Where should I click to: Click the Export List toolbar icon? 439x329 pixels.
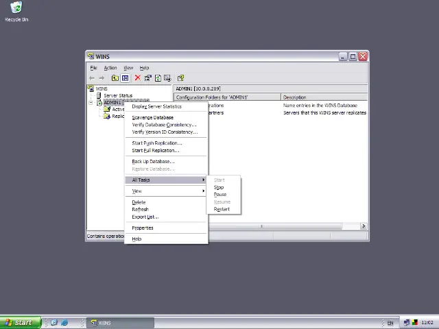point(167,78)
